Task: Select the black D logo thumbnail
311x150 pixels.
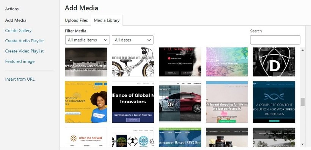Action: tap(274, 62)
